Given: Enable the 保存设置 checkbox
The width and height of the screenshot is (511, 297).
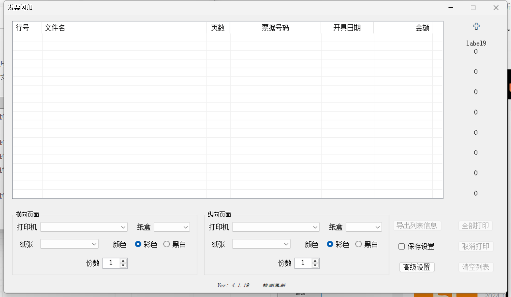Looking at the screenshot, I should click(402, 247).
